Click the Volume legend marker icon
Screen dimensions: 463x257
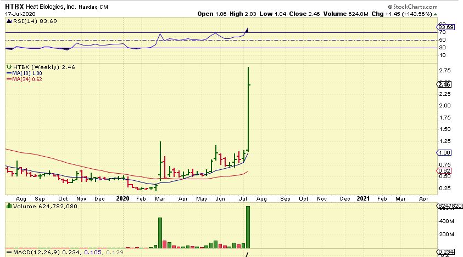pos(8,207)
